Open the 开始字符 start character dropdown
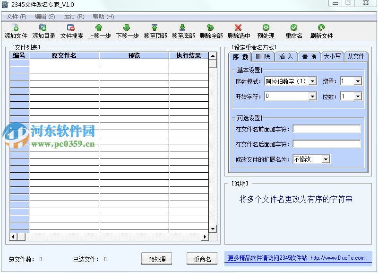This screenshot has height=273, width=378. 313,96
